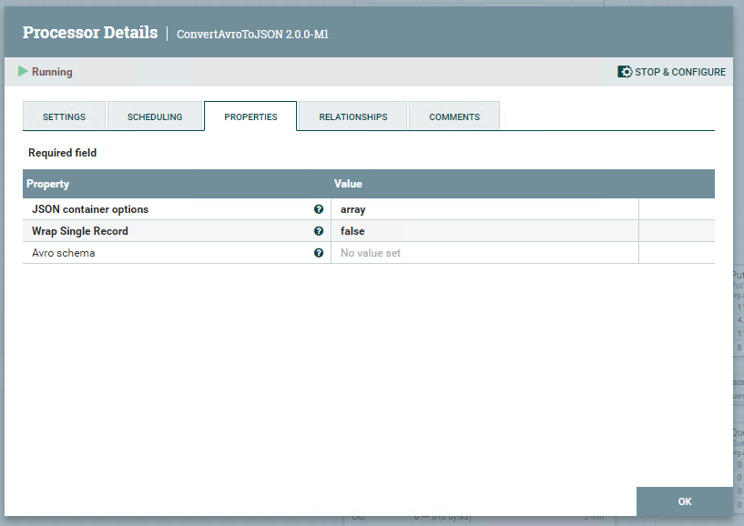This screenshot has width=744, height=526.
Task: Open help for Wrap Single Record property
Action: tap(318, 230)
